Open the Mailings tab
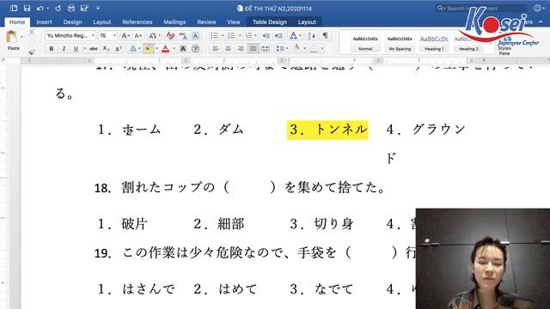Viewport: 550px width, 309px height. (x=174, y=22)
